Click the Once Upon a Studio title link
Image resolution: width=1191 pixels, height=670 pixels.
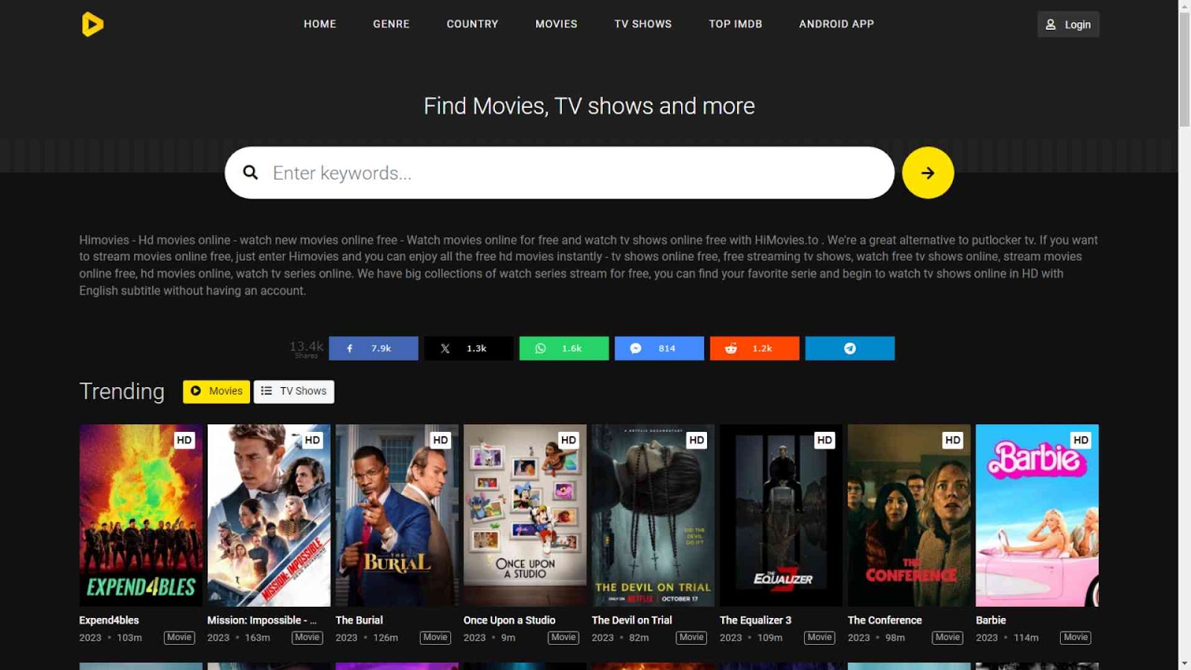click(x=510, y=620)
